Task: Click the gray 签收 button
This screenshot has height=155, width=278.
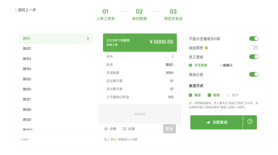Action: coord(169,129)
